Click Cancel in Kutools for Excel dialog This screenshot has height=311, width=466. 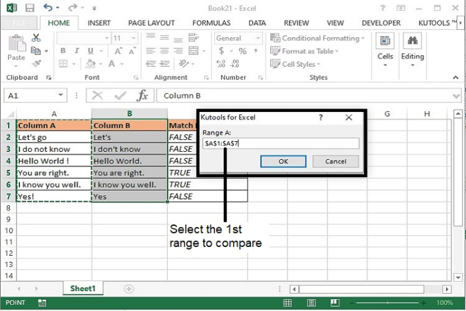point(336,161)
